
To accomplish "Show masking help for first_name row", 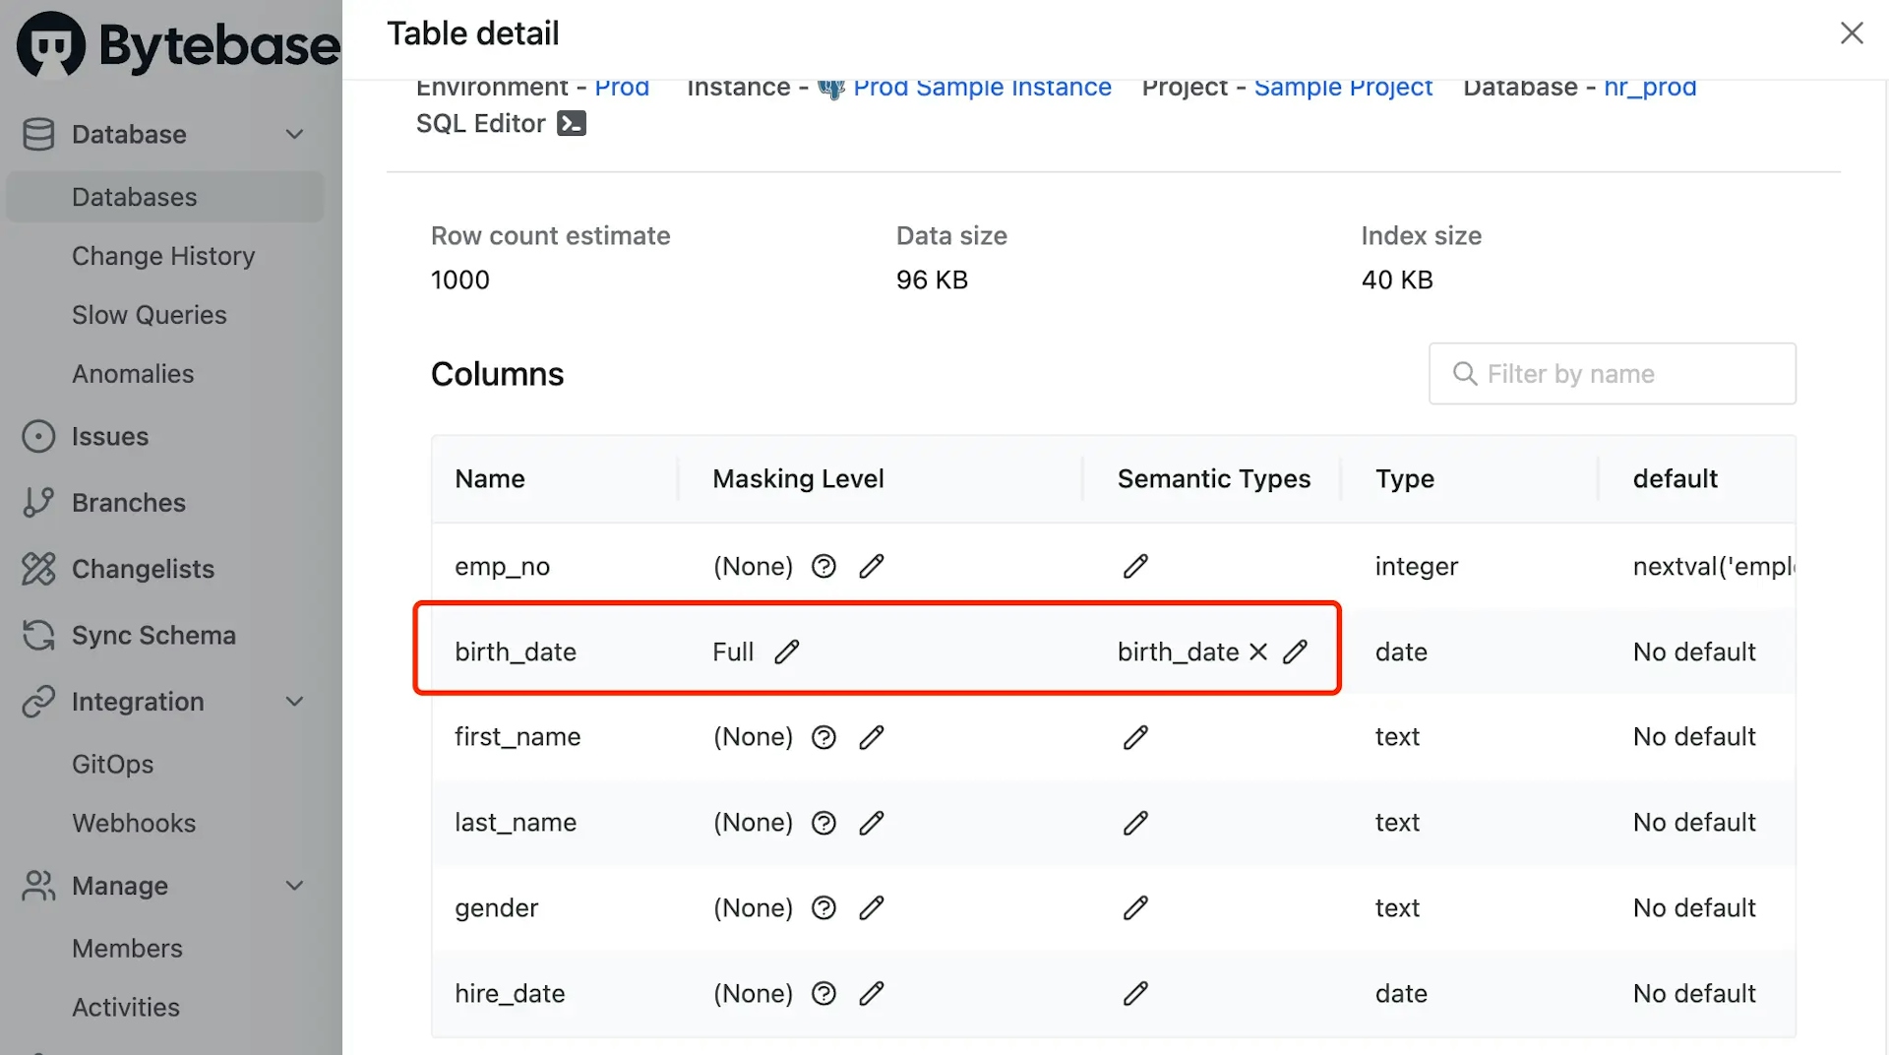I will pos(823,737).
